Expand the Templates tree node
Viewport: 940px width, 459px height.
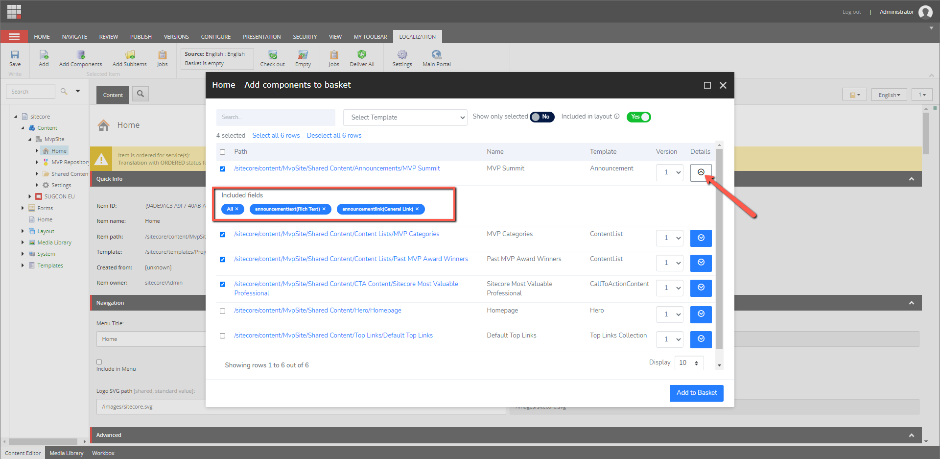coord(23,266)
